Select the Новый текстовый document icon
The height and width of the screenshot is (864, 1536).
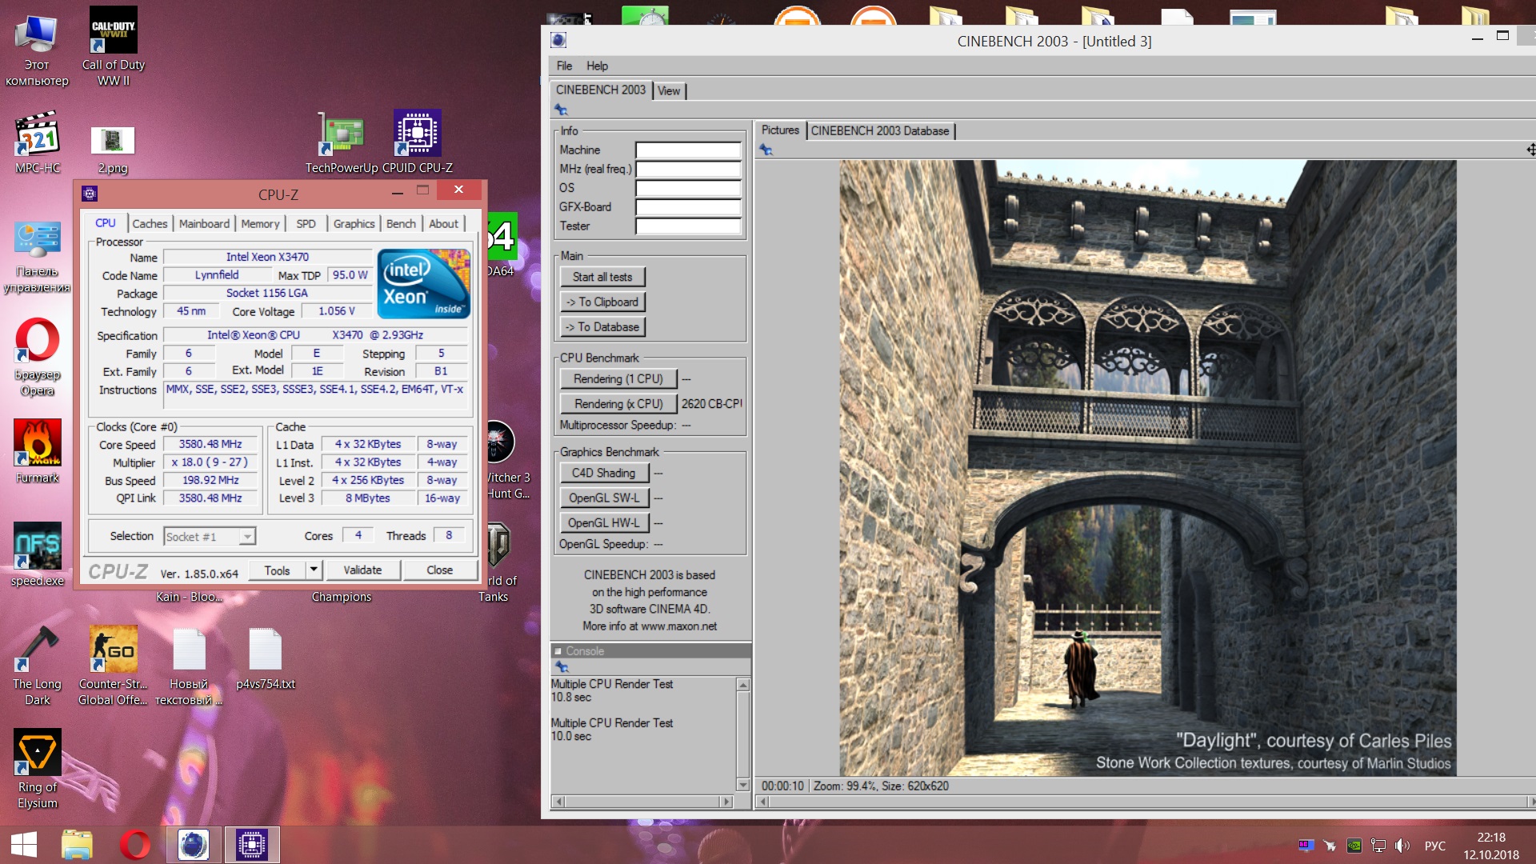(189, 666)
